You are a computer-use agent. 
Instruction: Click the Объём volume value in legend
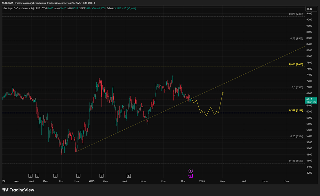click(117, 9)
